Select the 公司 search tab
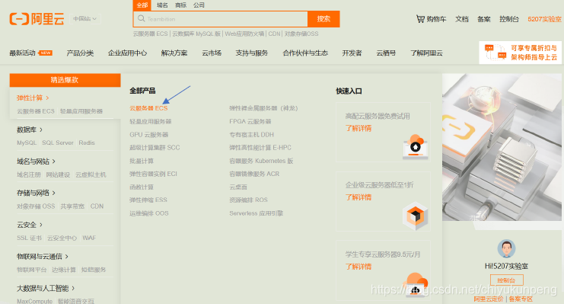564x304 pixels. pyautogui.click(x=199, y=5)
